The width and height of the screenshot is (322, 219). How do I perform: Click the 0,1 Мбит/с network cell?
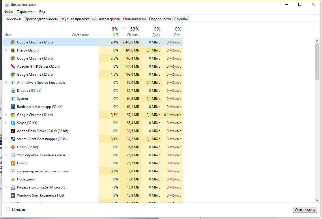tap(173, 115)
